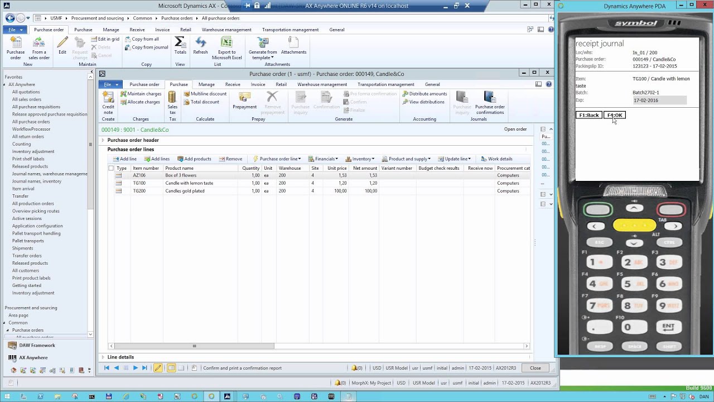Screen dimensions: 714x402
Task: Click Close button in purchase order window
Action: pos(535,368)
